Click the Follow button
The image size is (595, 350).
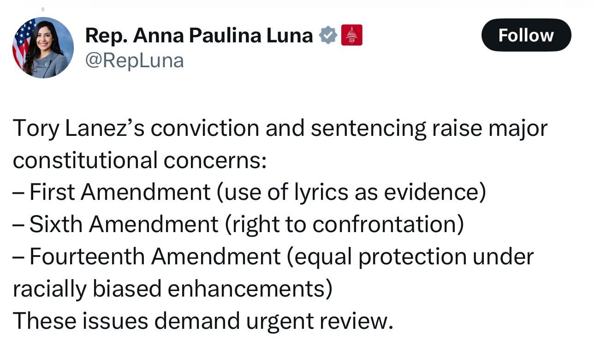pyautogui.click(x=526, y=35)
